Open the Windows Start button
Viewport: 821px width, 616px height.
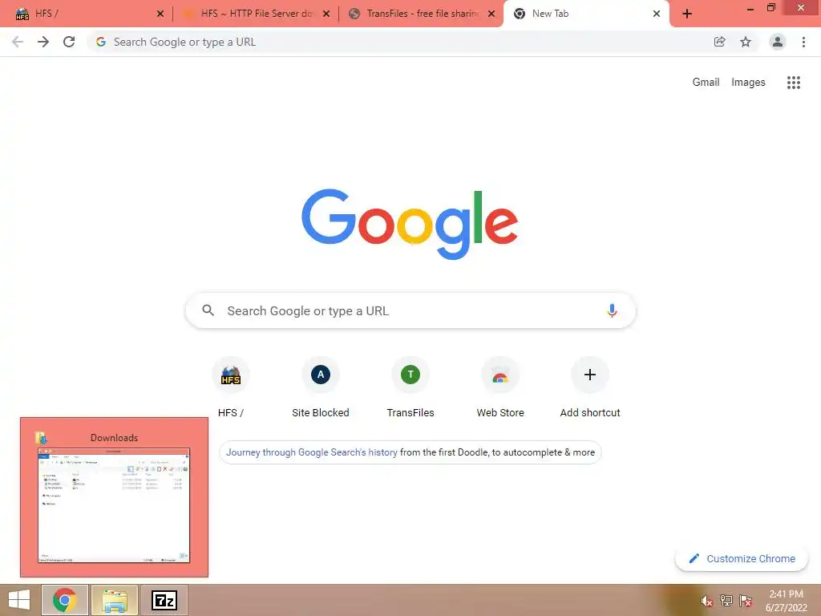(19, 600)
